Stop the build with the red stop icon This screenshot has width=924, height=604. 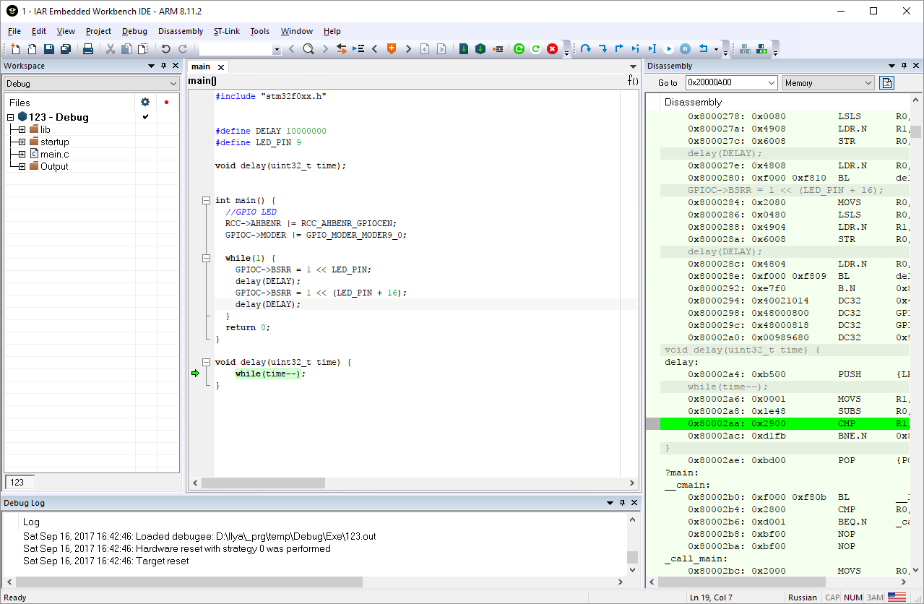tap(553, 48)
